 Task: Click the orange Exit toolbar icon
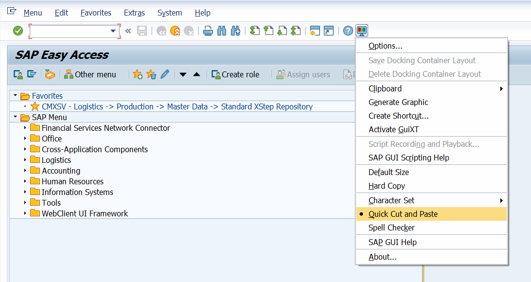click(175, 31)
